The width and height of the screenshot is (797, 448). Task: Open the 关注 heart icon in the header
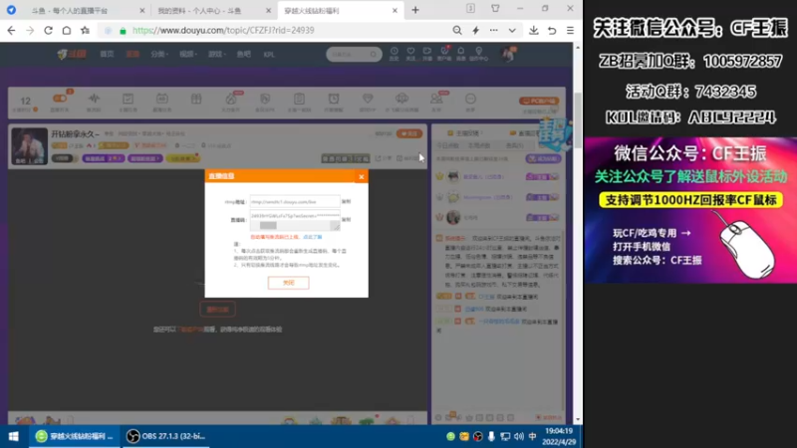coord(410,54)
